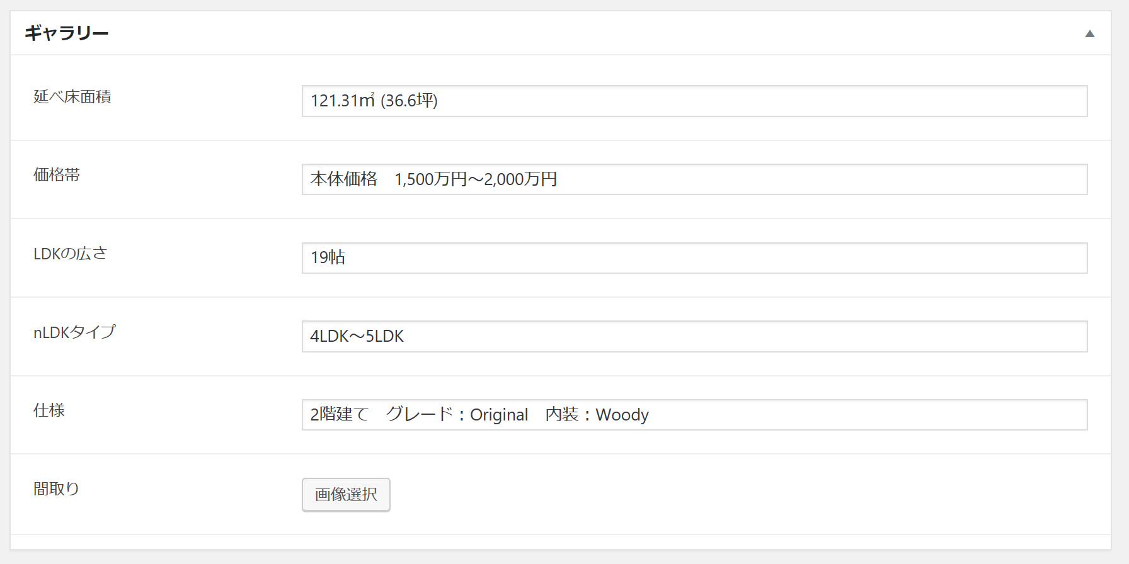Viewport: 1129px width, 564px height.
Task: Click the 間取り label
Action: 57,488
